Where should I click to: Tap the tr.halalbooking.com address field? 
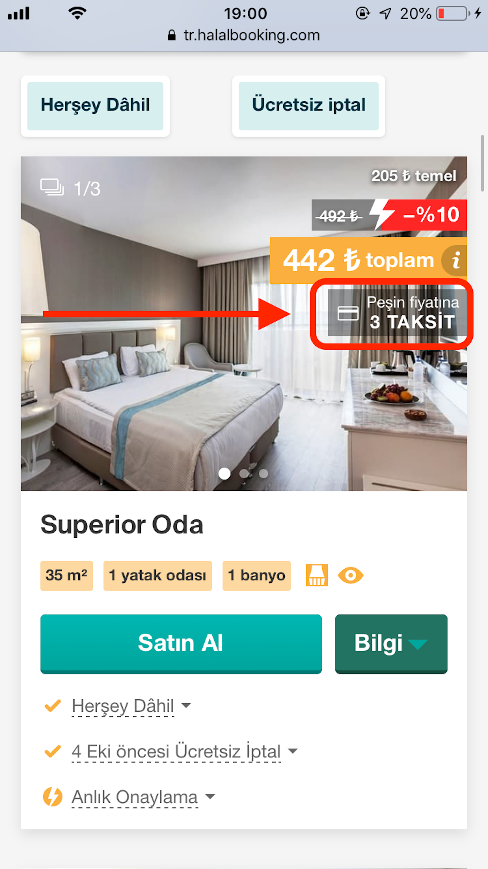pyautogui.click(x=244, y=35)
